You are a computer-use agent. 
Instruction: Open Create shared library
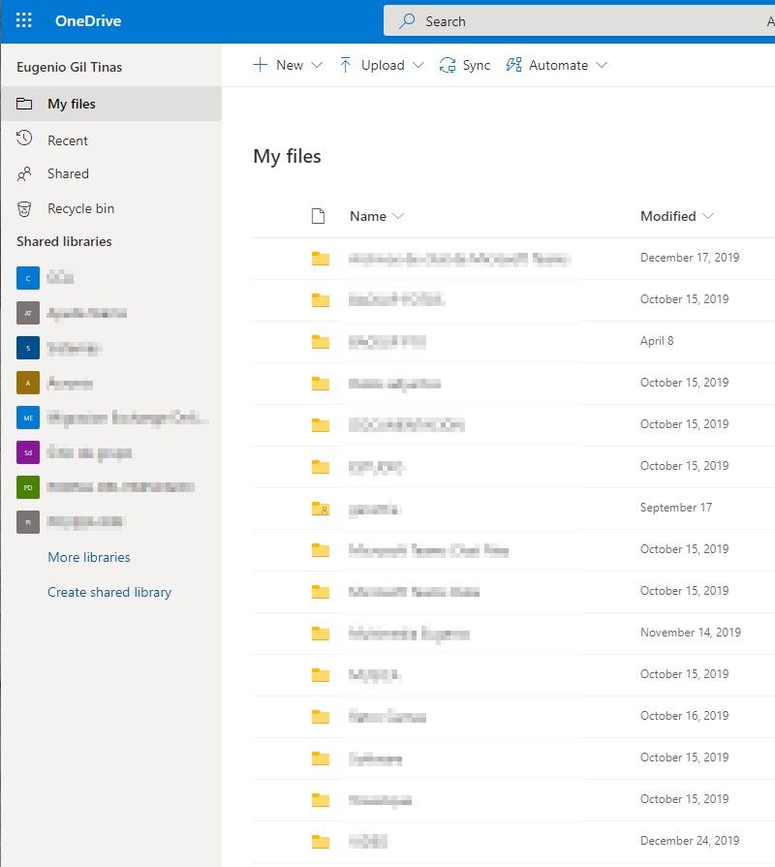coord(109,592)
